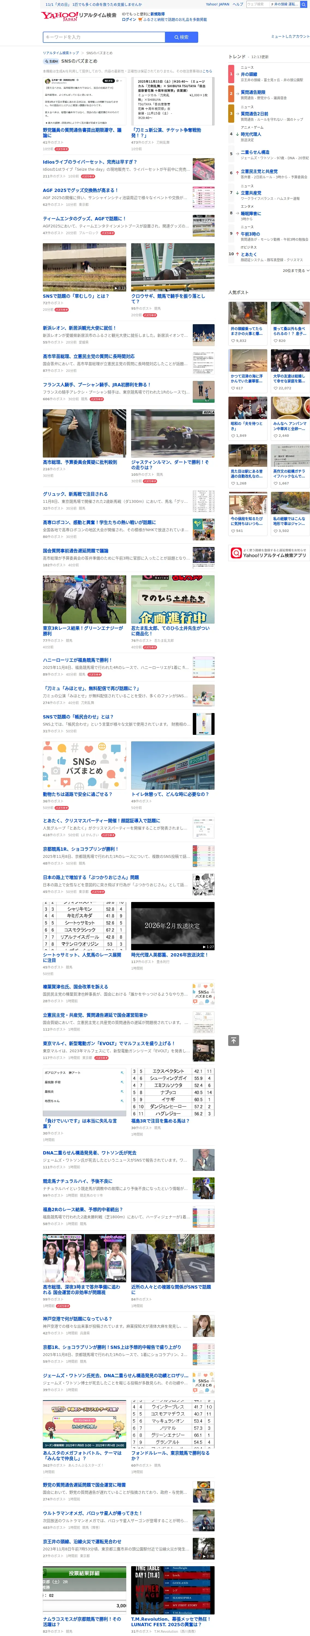The image size is (310, 1636).
Task: Open trend rank 2 質問通告期限
Action: tap(253, 92)
